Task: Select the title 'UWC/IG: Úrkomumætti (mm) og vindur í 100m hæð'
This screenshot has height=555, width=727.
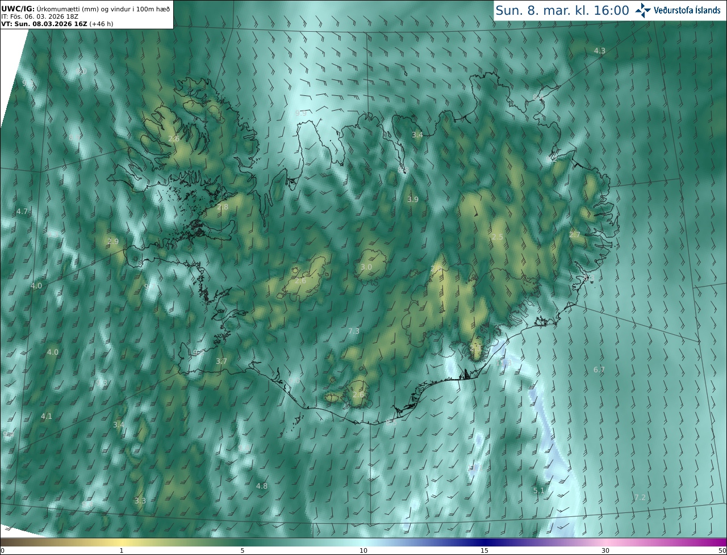Action: [x=86, y=8]
